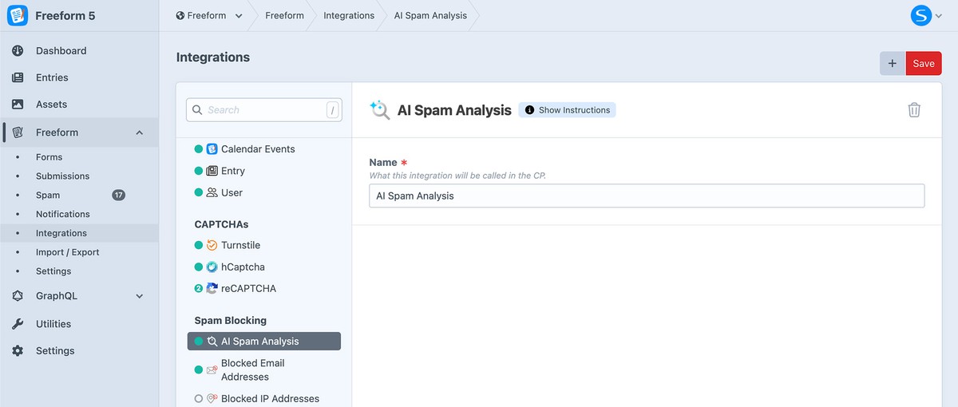The width and height of the screenshot is (958, 407).
Task: Click the Utilities wrench icon
Action: [18, 324]
